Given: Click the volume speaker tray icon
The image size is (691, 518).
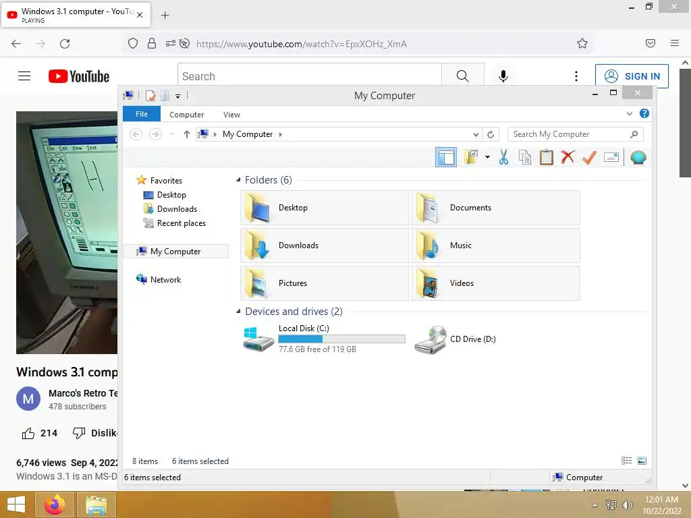Looking at the screenshot, I should [626, 505].
